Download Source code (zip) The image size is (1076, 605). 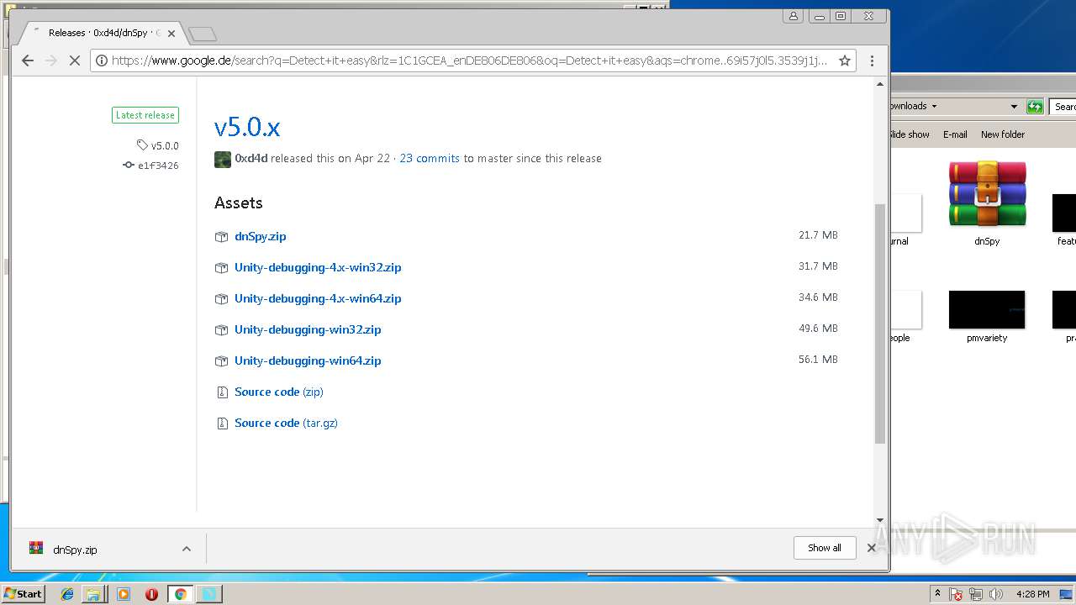tap(279, 392)
